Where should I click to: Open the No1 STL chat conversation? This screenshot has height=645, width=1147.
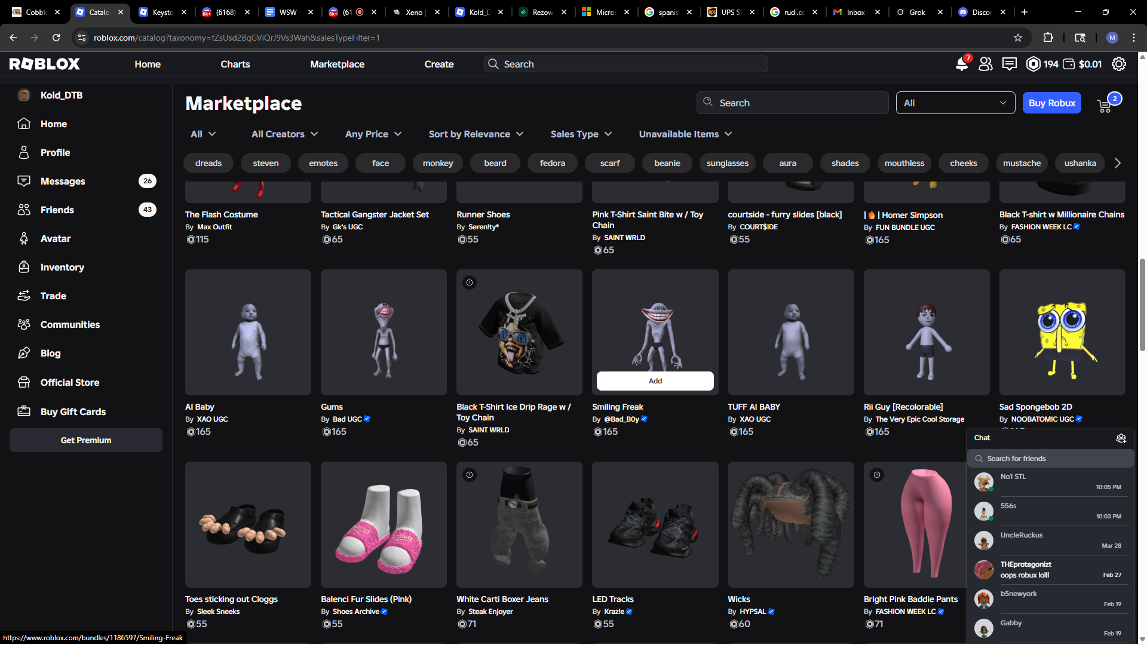tap(1051, 482)
